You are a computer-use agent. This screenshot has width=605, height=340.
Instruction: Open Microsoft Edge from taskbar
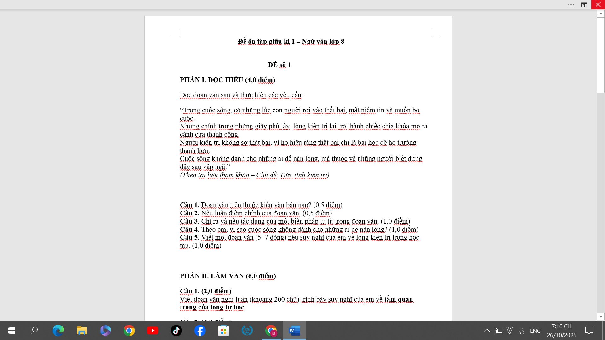tap(58, 331)
